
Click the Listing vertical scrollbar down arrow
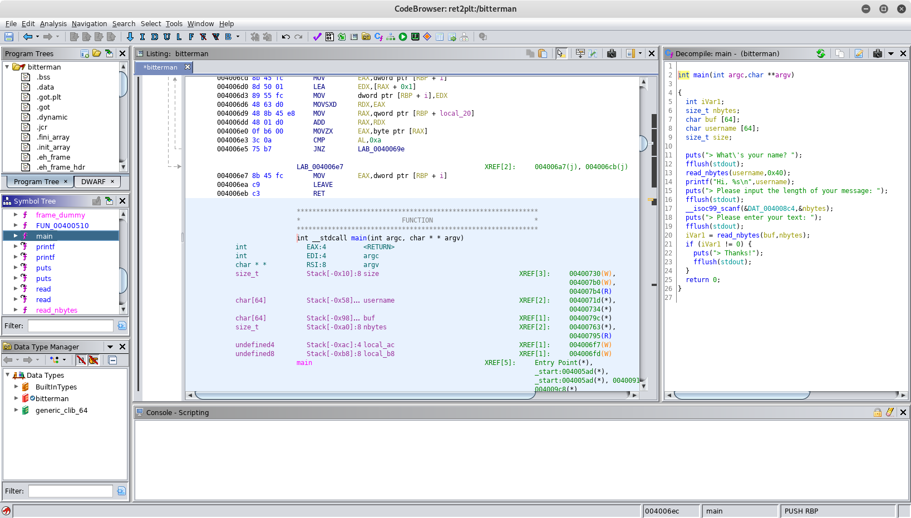[643, 386]
